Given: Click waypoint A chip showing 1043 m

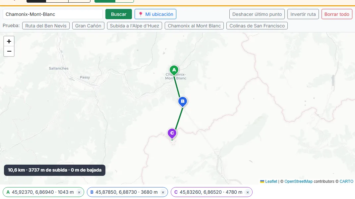Looking at the screenshot, I should click(x=43, y=192).
